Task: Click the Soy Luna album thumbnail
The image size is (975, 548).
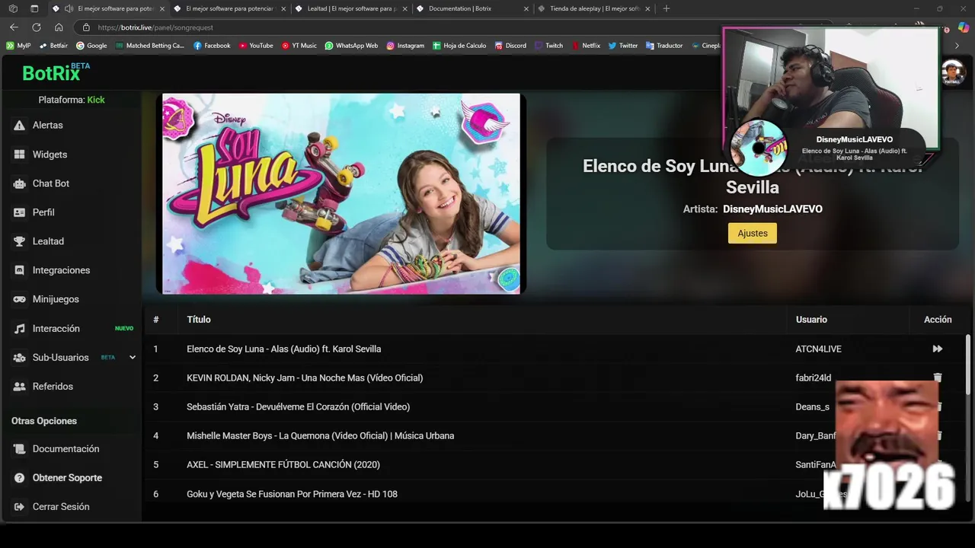Action: point(341,193)
